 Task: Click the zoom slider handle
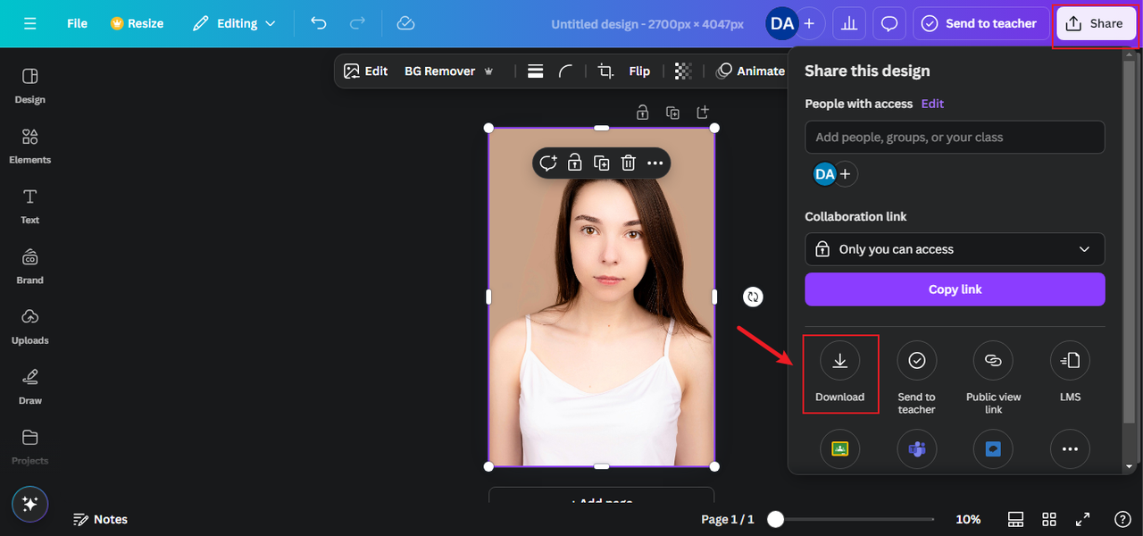pyautogui.click(x=776, y=519)
